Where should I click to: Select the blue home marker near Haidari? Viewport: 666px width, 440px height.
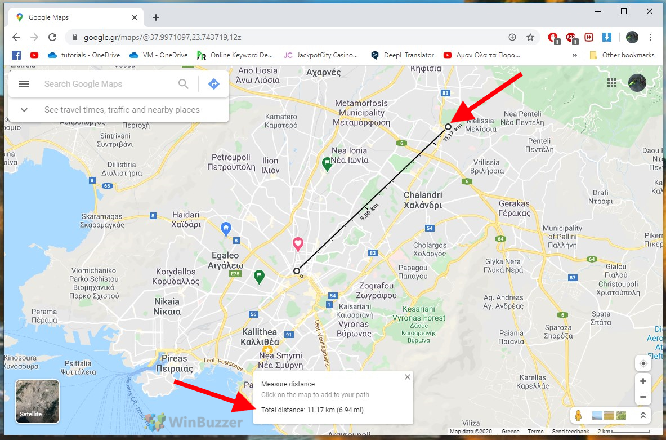(226, 229)
